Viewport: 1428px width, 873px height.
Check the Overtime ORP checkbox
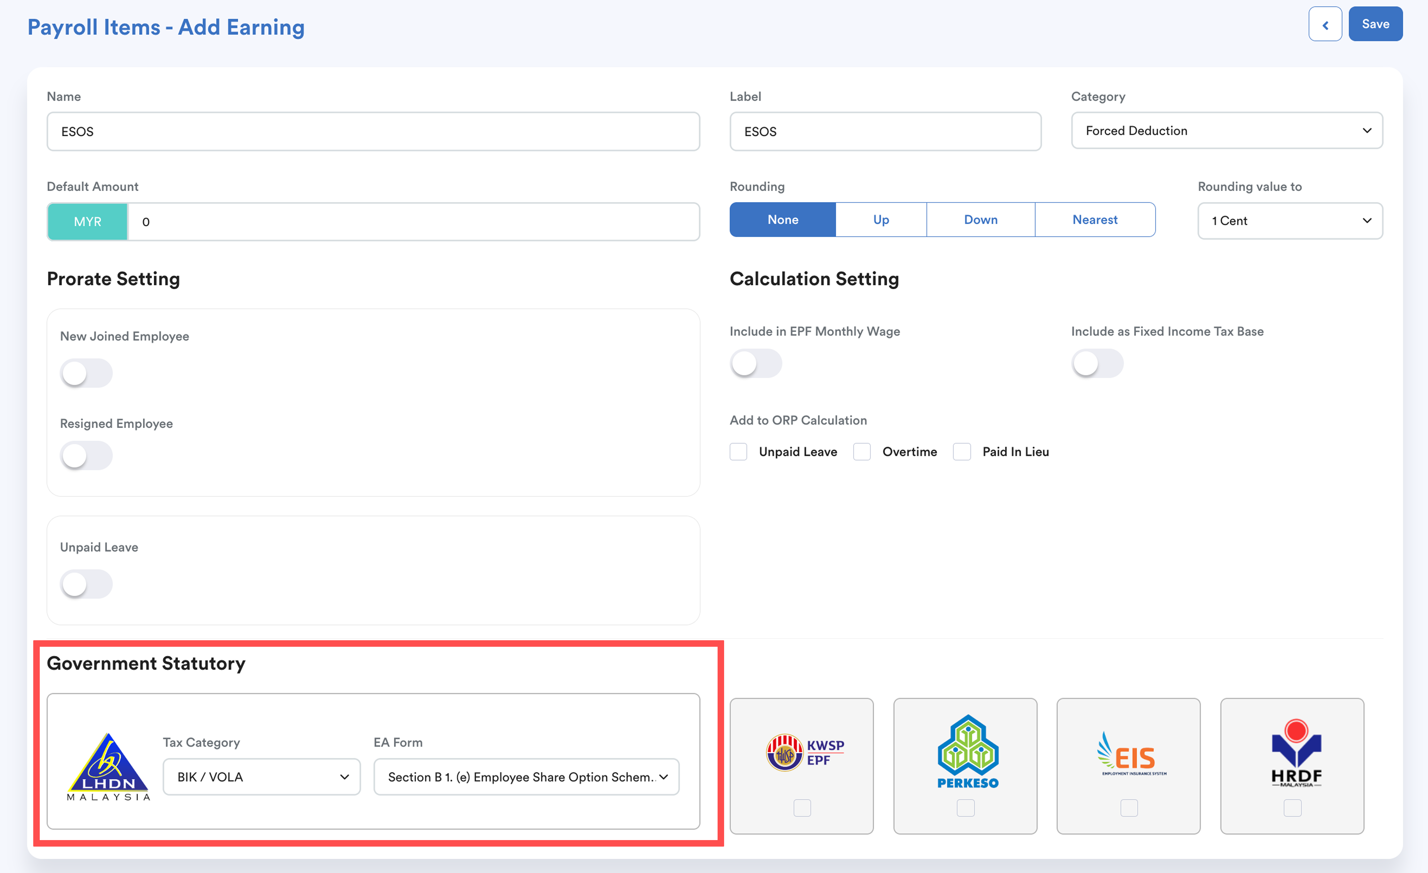tap(862, 451)
